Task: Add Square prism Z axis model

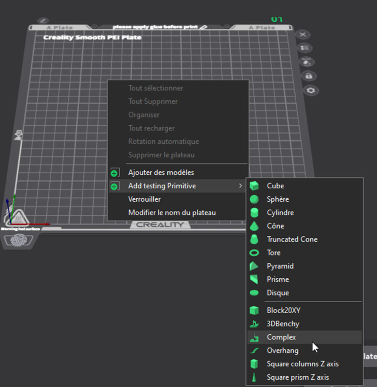Action: coord(304,377)
